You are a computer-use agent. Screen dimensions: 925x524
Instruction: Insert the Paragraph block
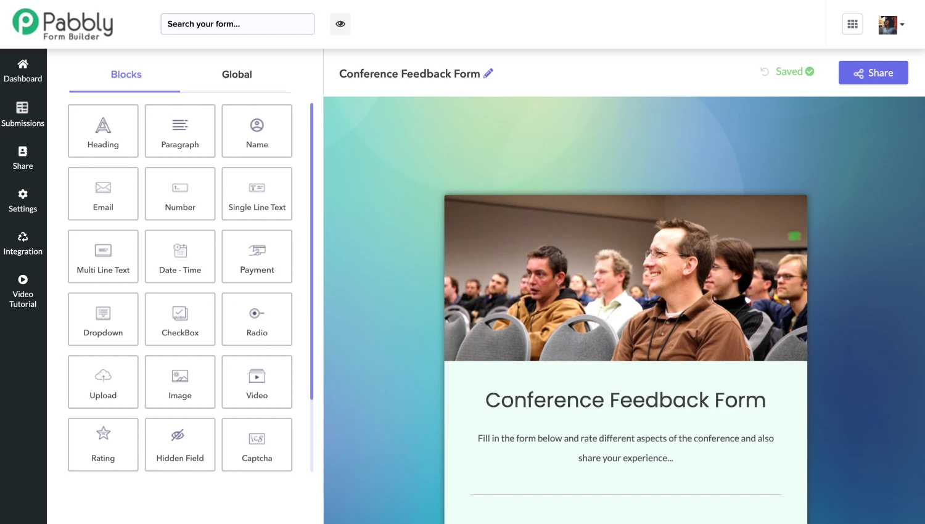tap(180, 131)
